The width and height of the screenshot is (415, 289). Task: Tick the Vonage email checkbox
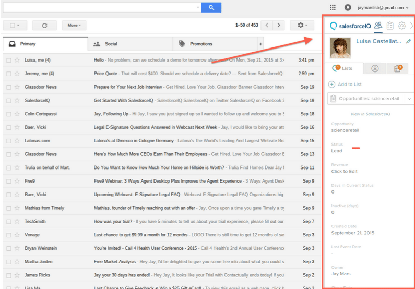[9, 235]
